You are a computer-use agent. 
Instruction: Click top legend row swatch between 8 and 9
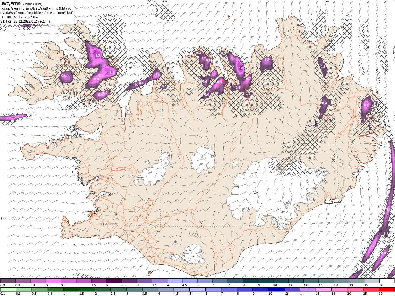click(251, 281)
